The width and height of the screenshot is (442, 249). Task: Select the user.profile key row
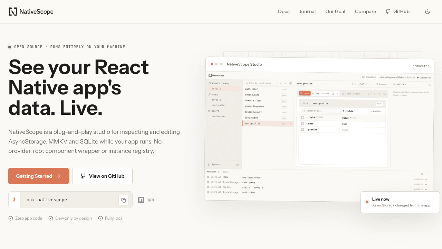(268, 123)
